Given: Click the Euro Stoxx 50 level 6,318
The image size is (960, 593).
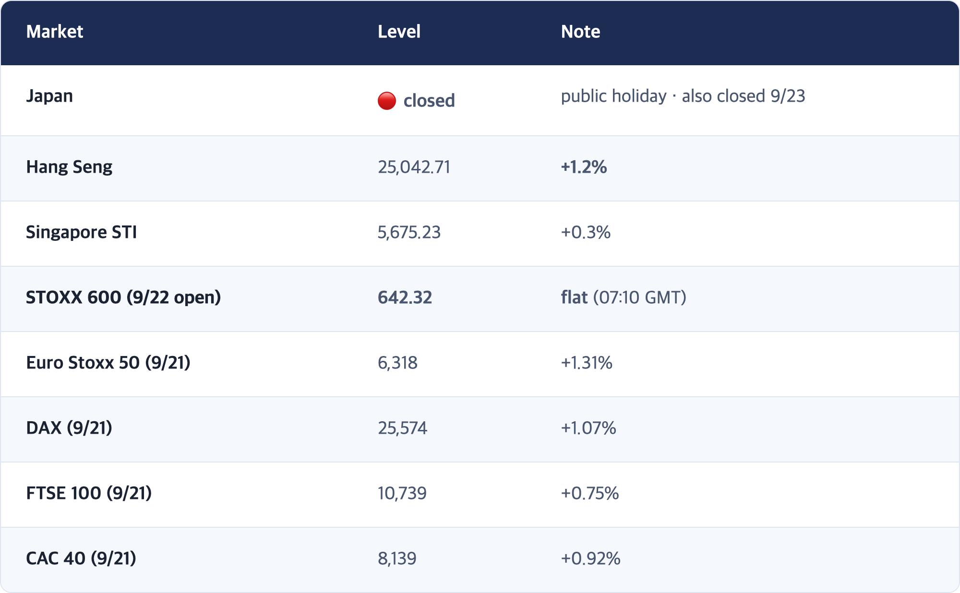Looking at the screenshot, I should point(397,363).
